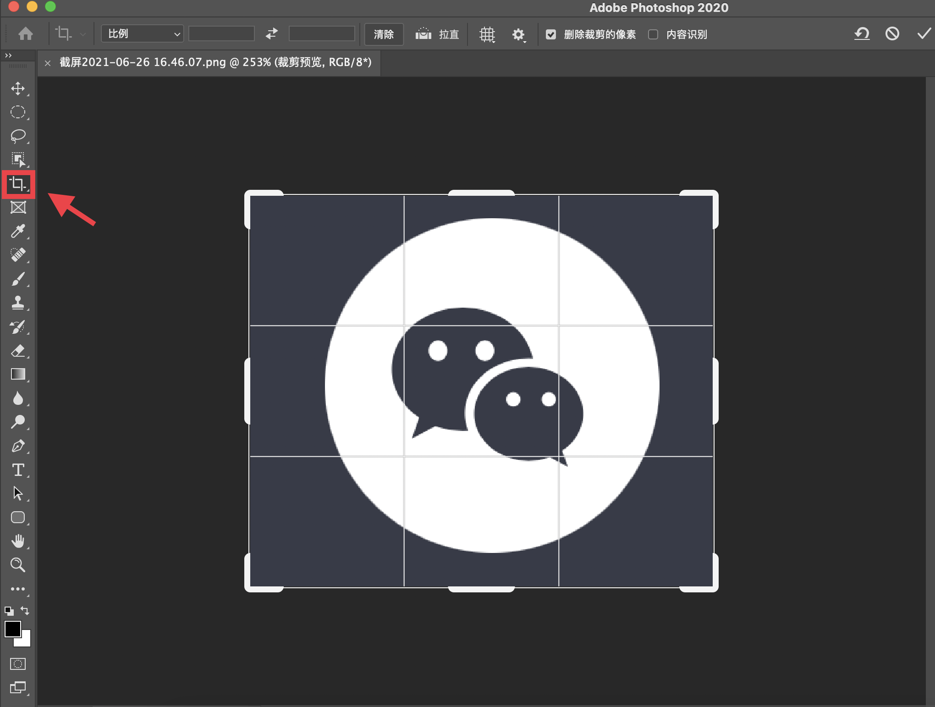The image size is (935, 707).
Task: Select the Clone Stamp tool
Action: pyautogui.click(x=18, y=303)
